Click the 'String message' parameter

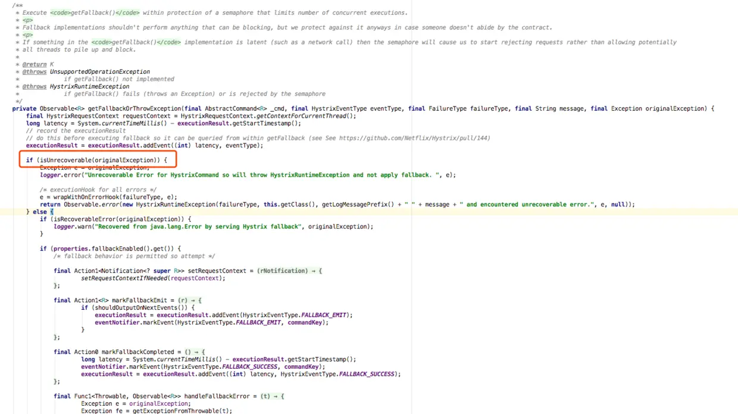pyautogui.click(x=559, y=109)
